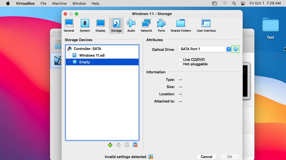The image size is (286, 160).
Task: Open the Machine menu
Action: point(59,3)
